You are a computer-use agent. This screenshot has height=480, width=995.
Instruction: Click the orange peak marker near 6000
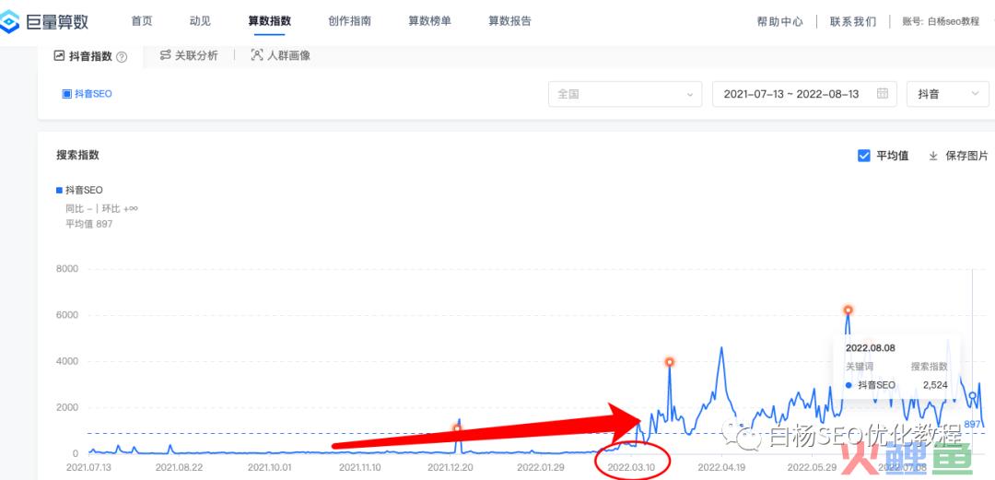[x=848, y=310]
